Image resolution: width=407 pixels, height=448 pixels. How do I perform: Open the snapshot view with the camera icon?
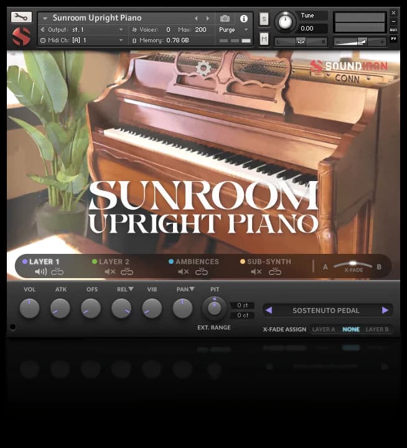click(x=225, y=19)
